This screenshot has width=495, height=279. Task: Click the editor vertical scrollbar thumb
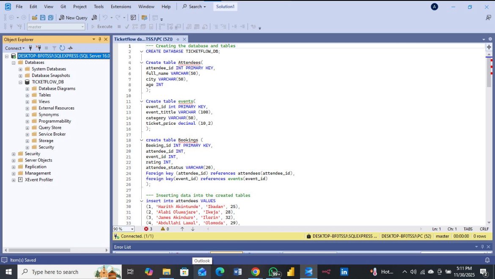tap(489, 71)
